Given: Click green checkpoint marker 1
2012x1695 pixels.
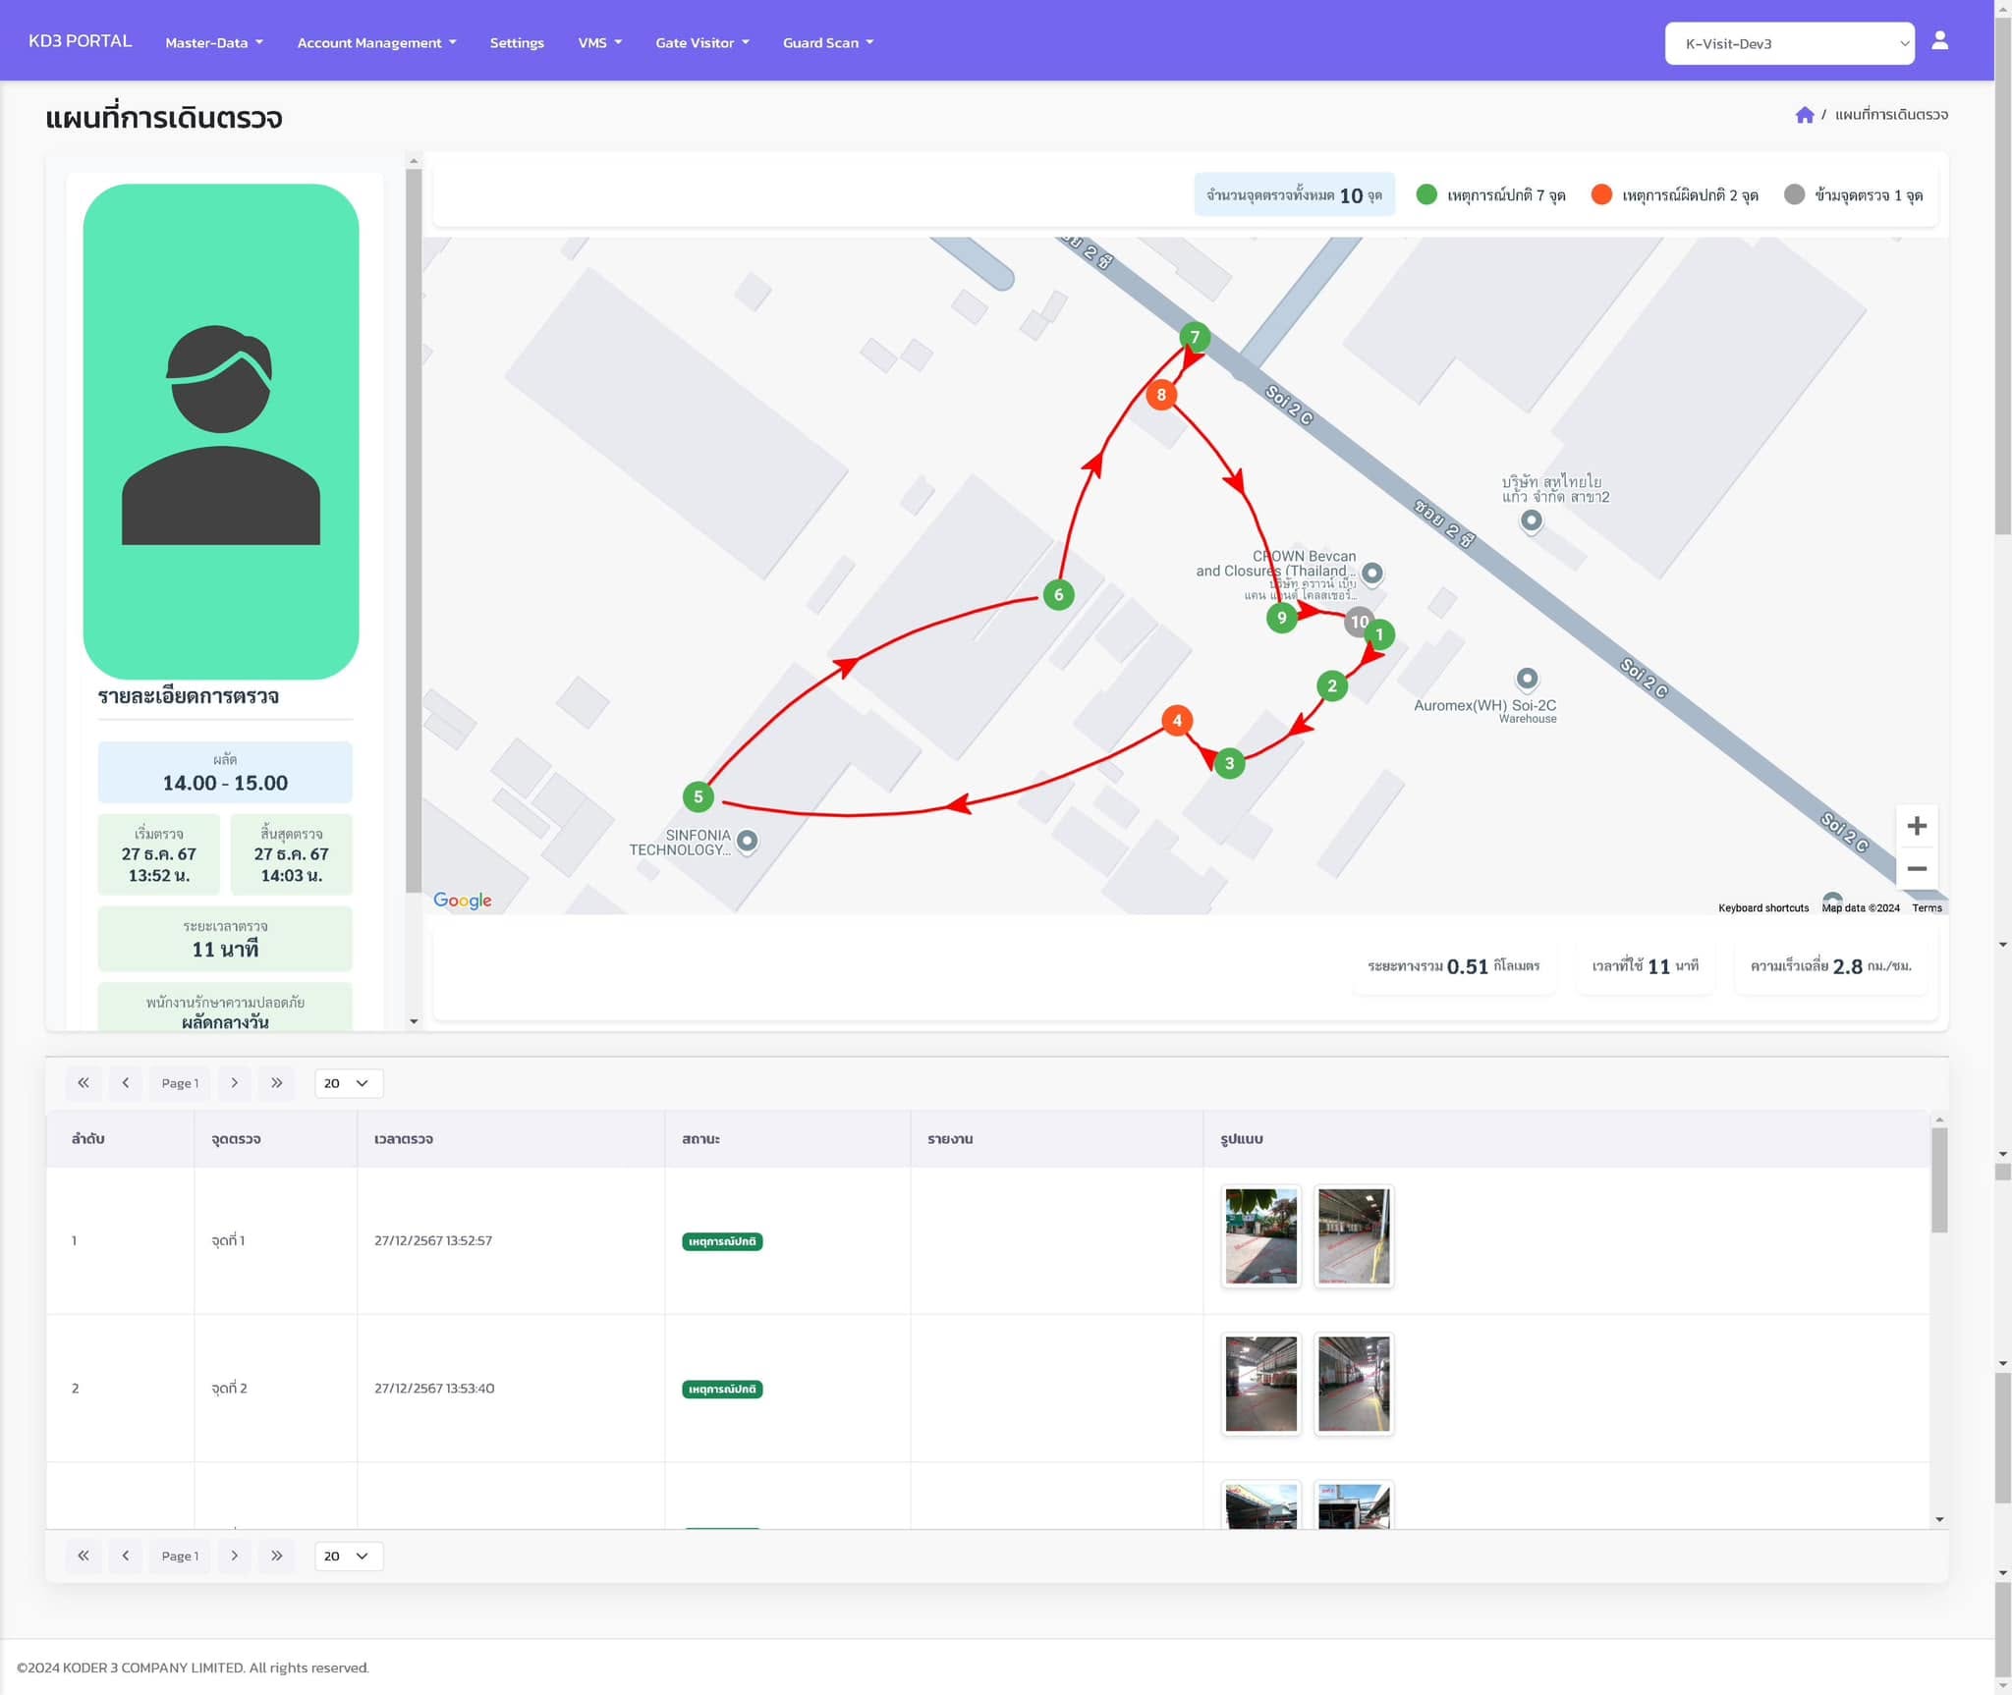Looking at the screenshot, I should tap(1381, 634).
